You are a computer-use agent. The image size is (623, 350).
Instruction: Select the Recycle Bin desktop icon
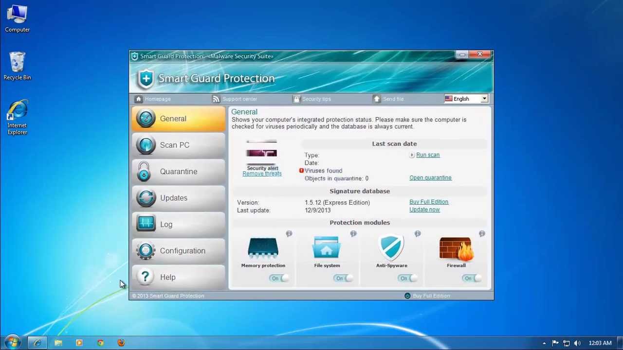(17, 66)
